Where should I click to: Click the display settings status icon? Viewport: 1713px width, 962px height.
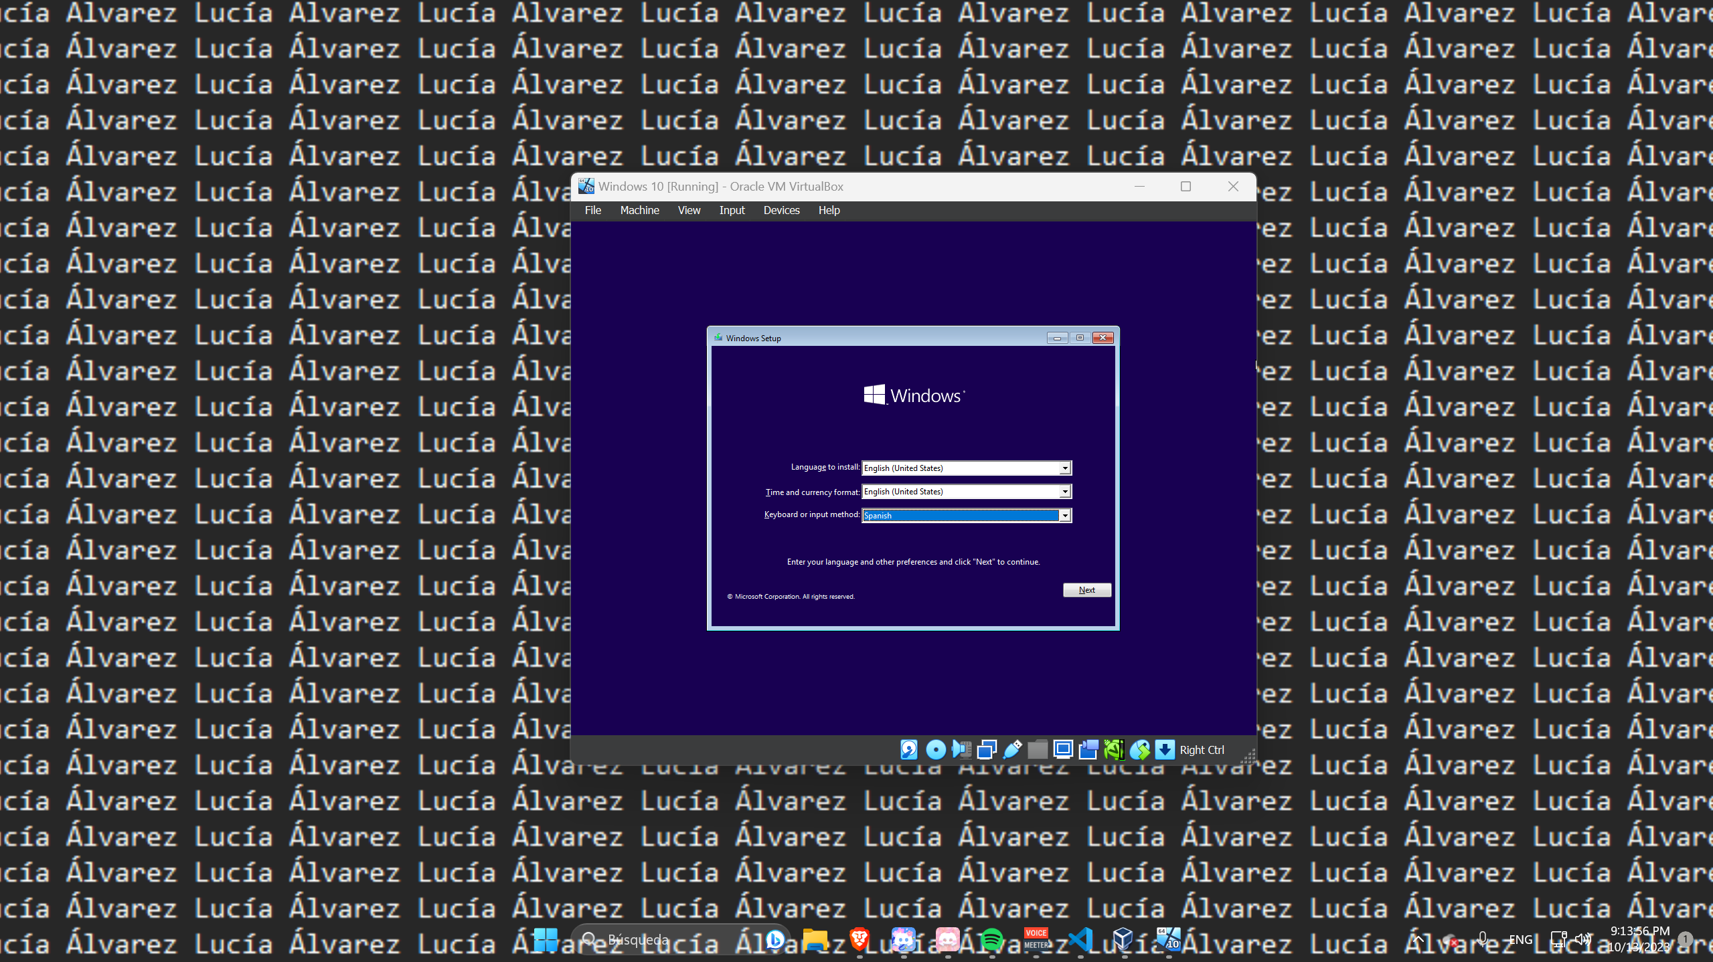(x=1063, y=750)
